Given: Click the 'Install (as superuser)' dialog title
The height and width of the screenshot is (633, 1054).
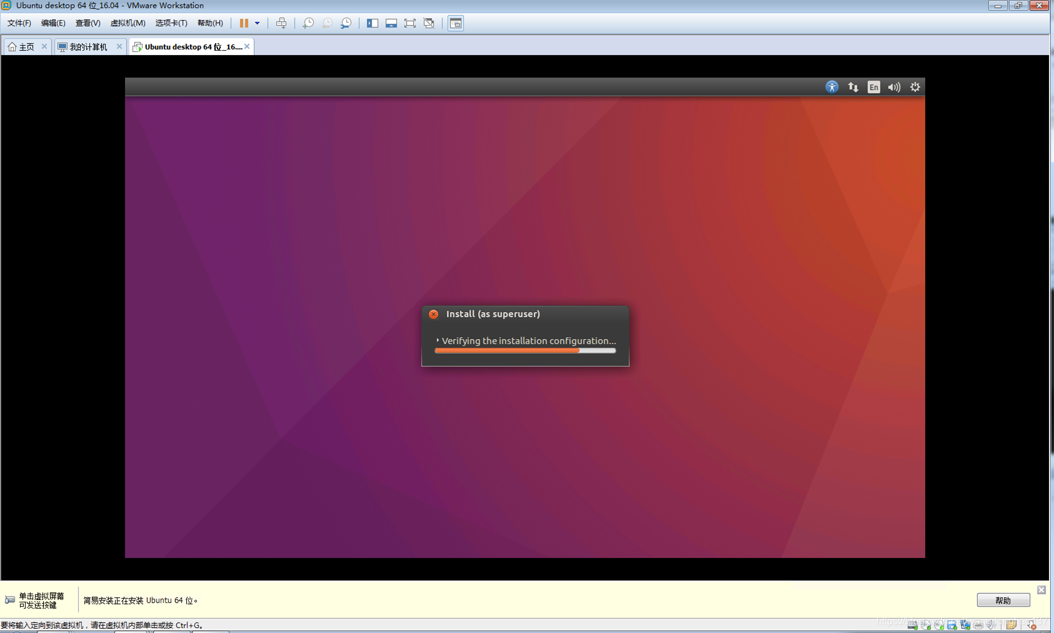Looking at the screenshot, I should click(493, 314).
